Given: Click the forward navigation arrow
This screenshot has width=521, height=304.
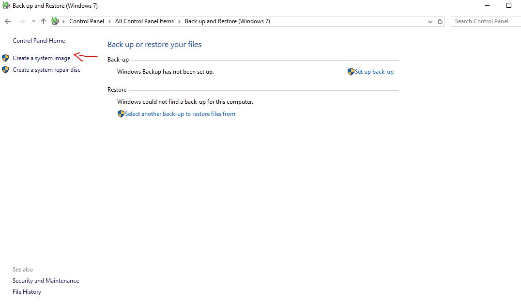Looking at the screenshot, I should [22, 21].
